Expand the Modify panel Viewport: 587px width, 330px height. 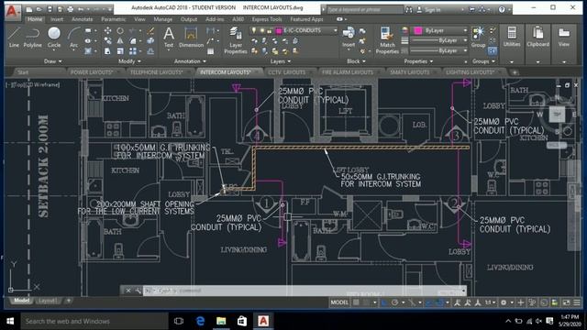pyautogui.click(x=129, y=61)
